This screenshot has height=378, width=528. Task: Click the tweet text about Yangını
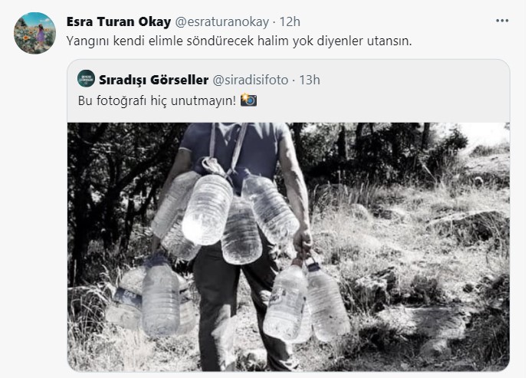(x=239, y=41)
